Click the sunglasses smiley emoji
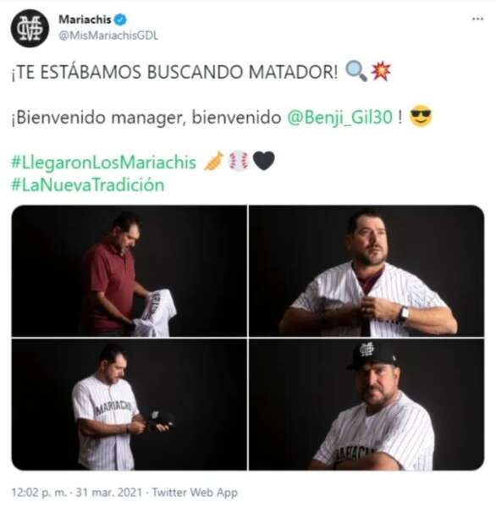Screen dimensions: 496x507 [421, 116]
